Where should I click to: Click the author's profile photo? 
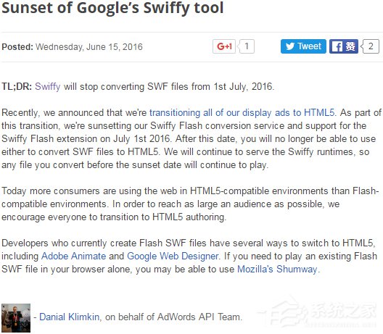point(16,318)
